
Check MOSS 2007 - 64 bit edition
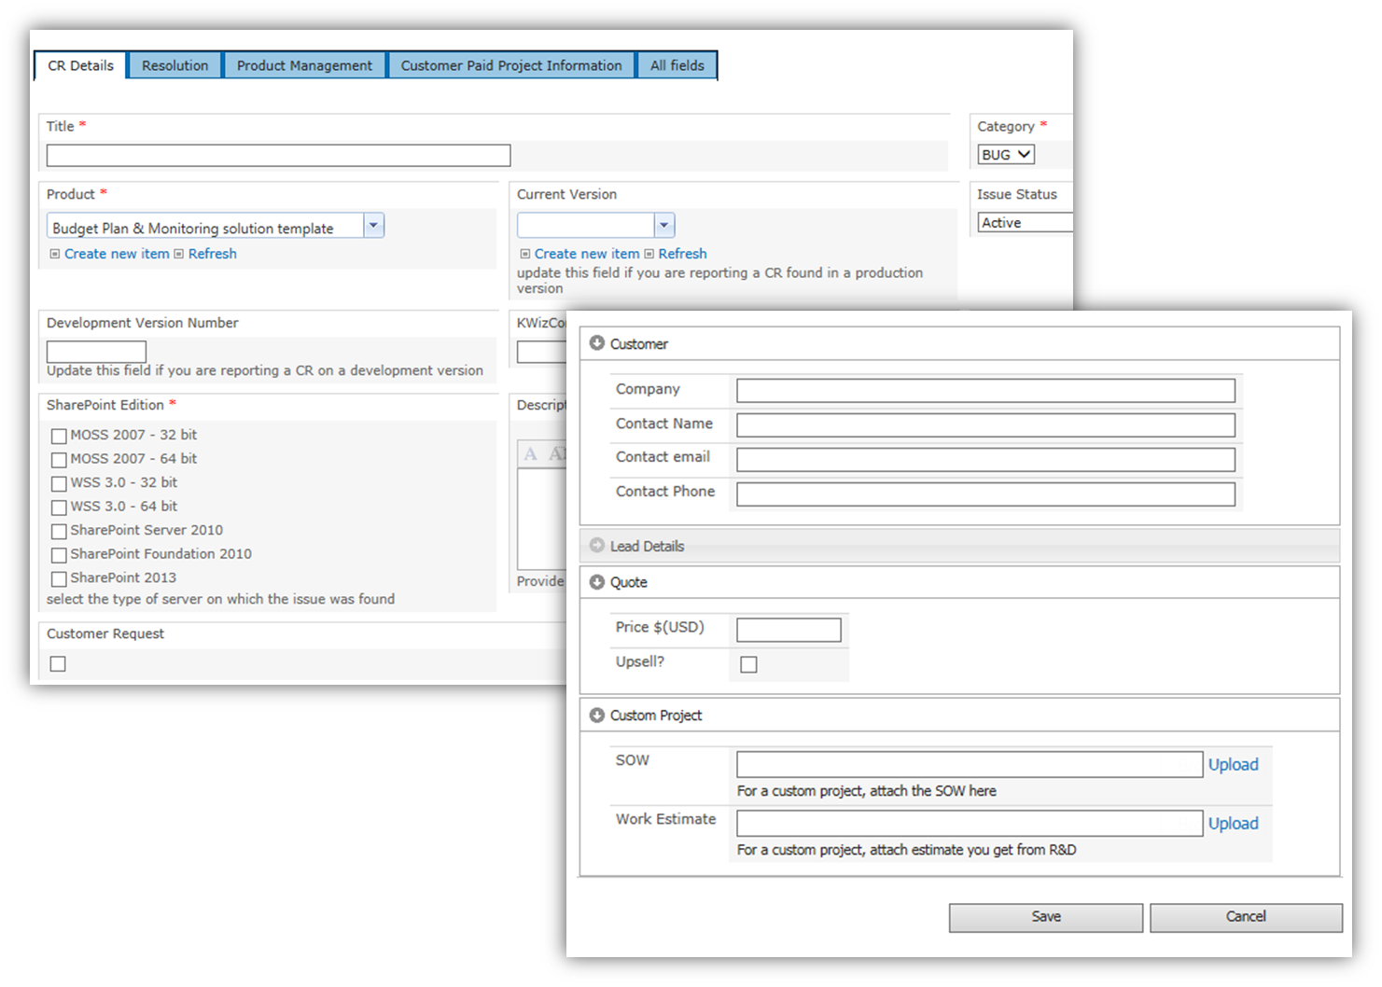59,459
